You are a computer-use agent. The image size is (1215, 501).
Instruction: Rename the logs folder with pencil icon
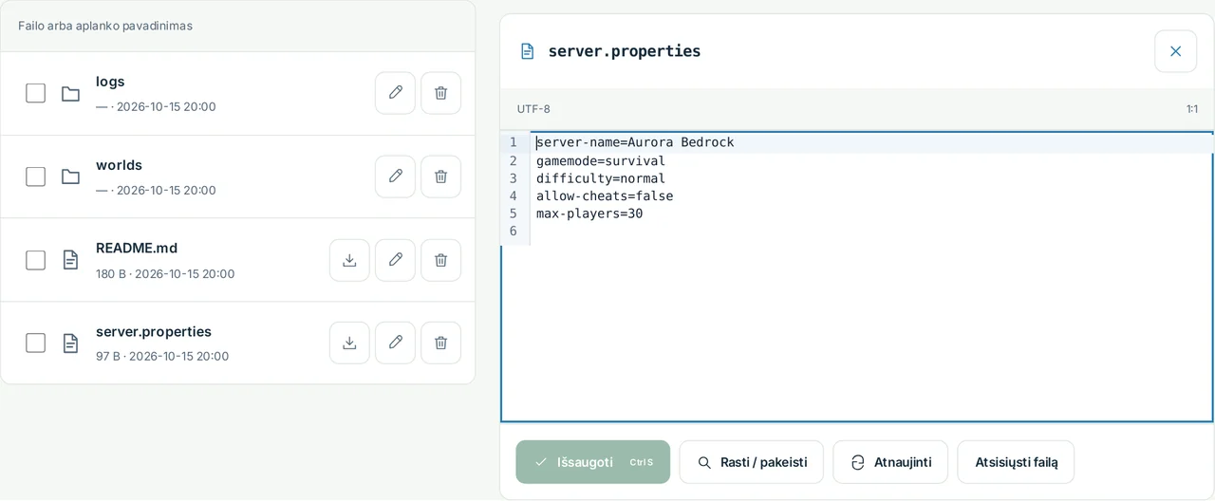(x=395, y=93)
